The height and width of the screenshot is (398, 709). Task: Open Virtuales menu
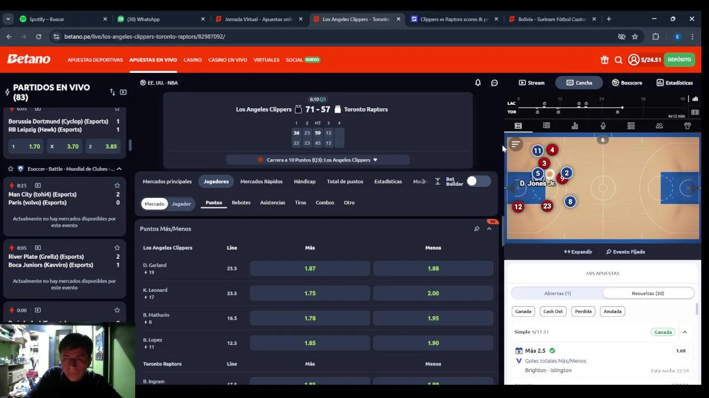266,60
